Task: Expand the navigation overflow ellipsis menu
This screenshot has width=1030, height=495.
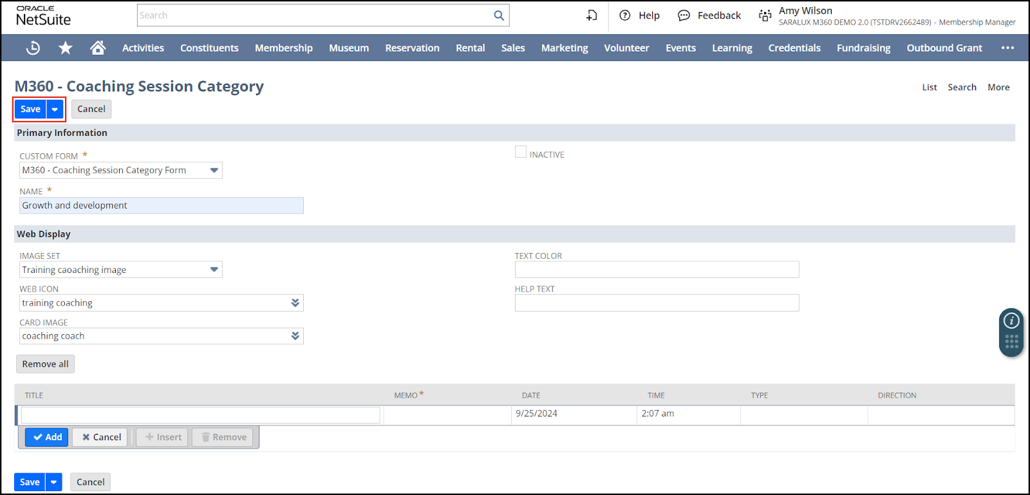Action: 1007,48
